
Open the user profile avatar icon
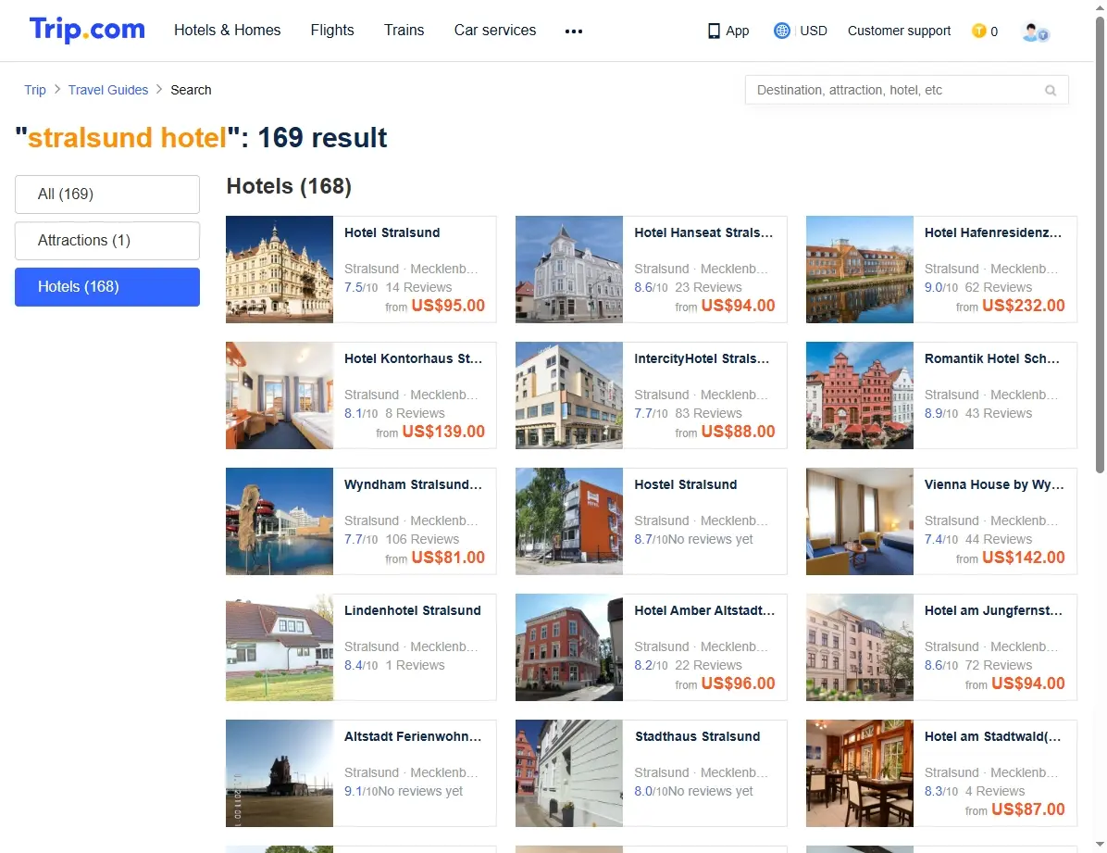[1035, 31]
